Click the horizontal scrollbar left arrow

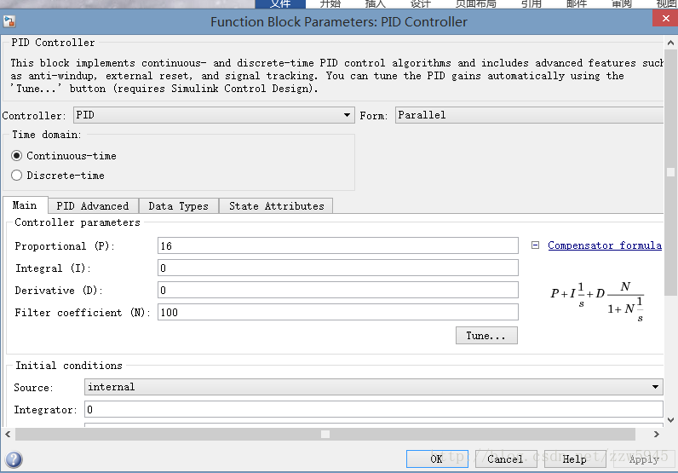click(x=8, y=434)
